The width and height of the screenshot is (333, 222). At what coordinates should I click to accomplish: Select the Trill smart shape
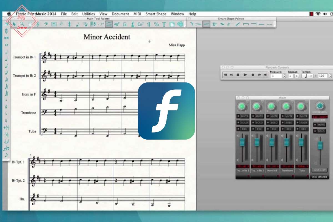[214, 24]
